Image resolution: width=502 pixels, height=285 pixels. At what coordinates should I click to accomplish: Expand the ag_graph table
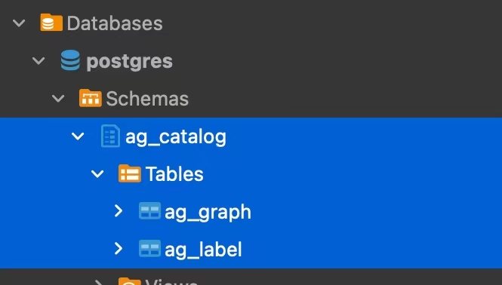pyautogui.click(x=119, y=211)
